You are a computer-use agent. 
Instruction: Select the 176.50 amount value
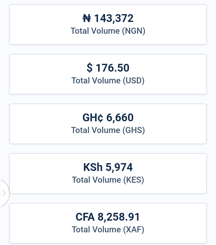112,68
